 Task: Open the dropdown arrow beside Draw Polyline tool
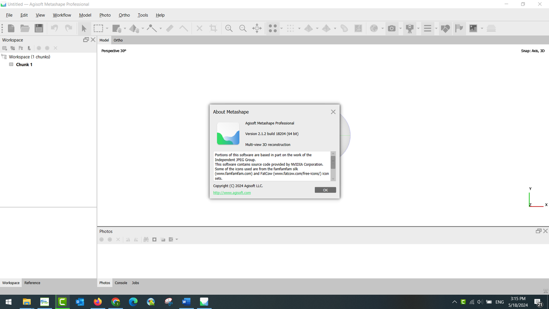tap(160, 29)
